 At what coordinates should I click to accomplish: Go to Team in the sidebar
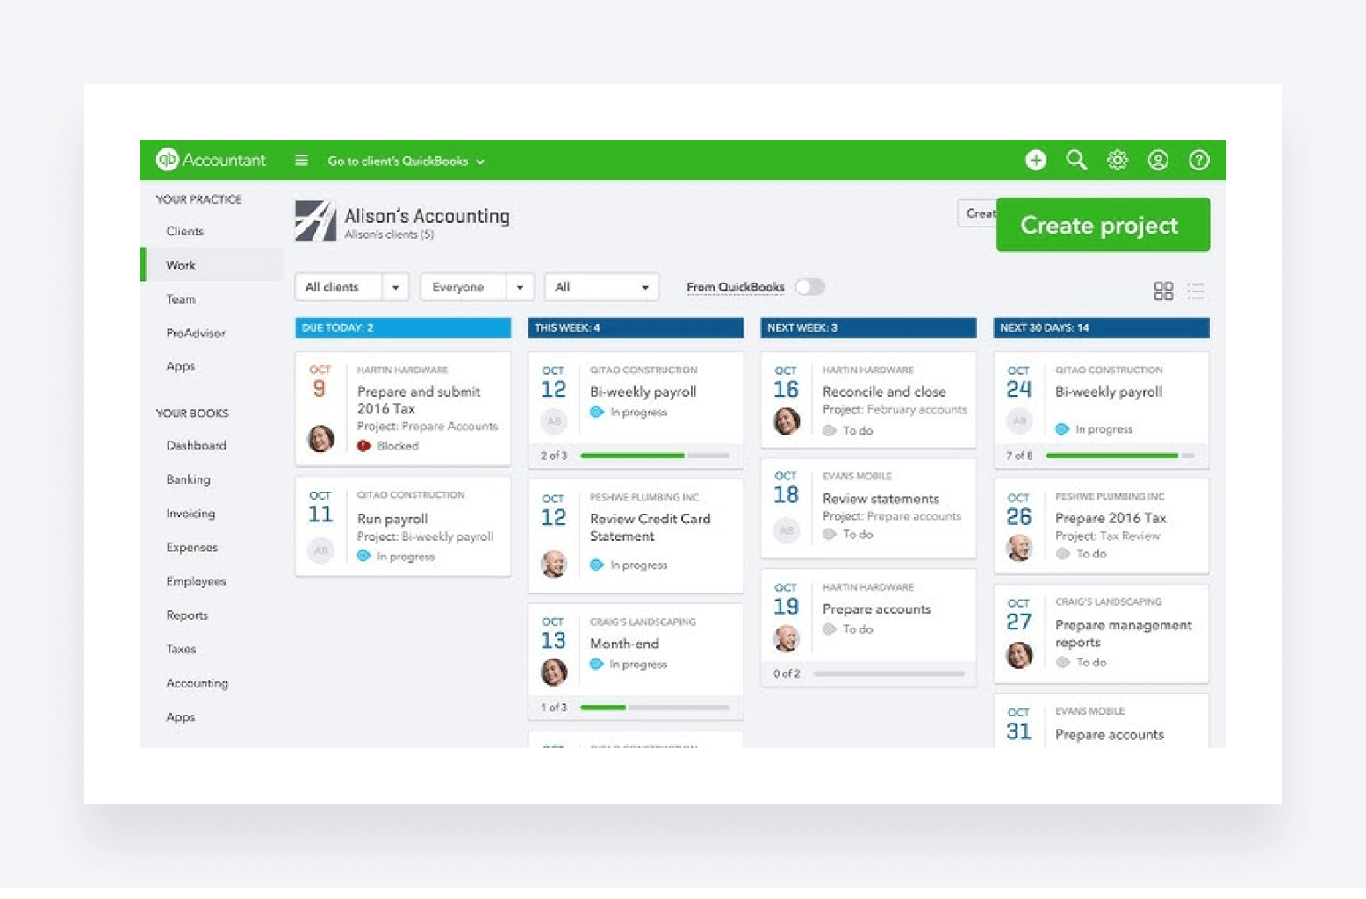point(181,299)
